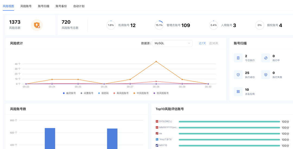This screenshot has height=149, width=293.
Task: Click the MXY10 score progress bar
Action: click(x=229, y=146)
